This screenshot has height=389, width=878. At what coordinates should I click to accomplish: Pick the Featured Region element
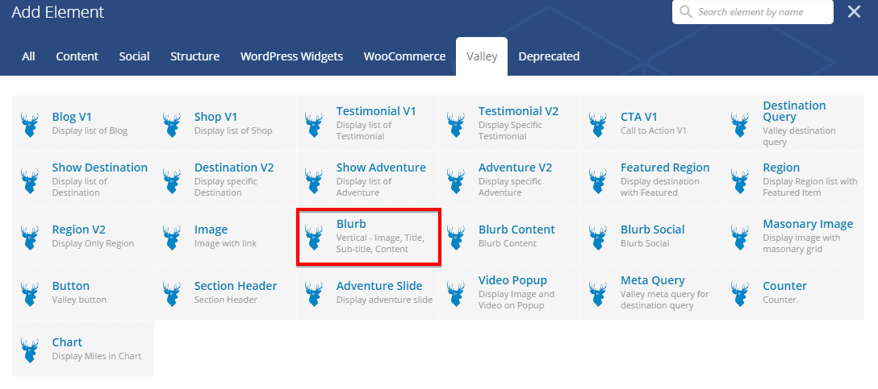665,168
